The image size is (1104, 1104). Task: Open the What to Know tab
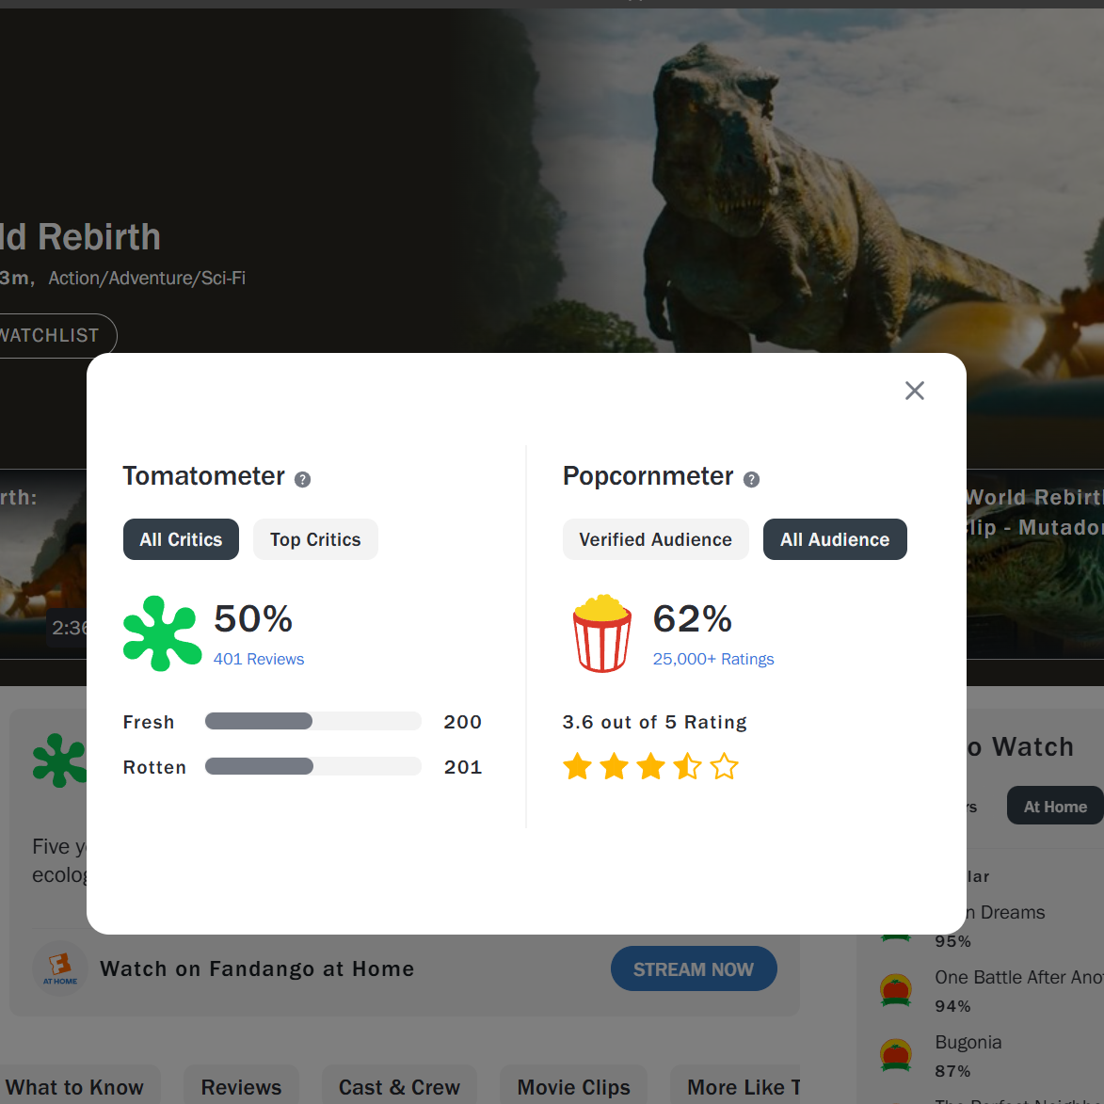74,1087
